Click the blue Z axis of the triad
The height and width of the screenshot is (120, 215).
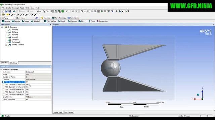202,94
